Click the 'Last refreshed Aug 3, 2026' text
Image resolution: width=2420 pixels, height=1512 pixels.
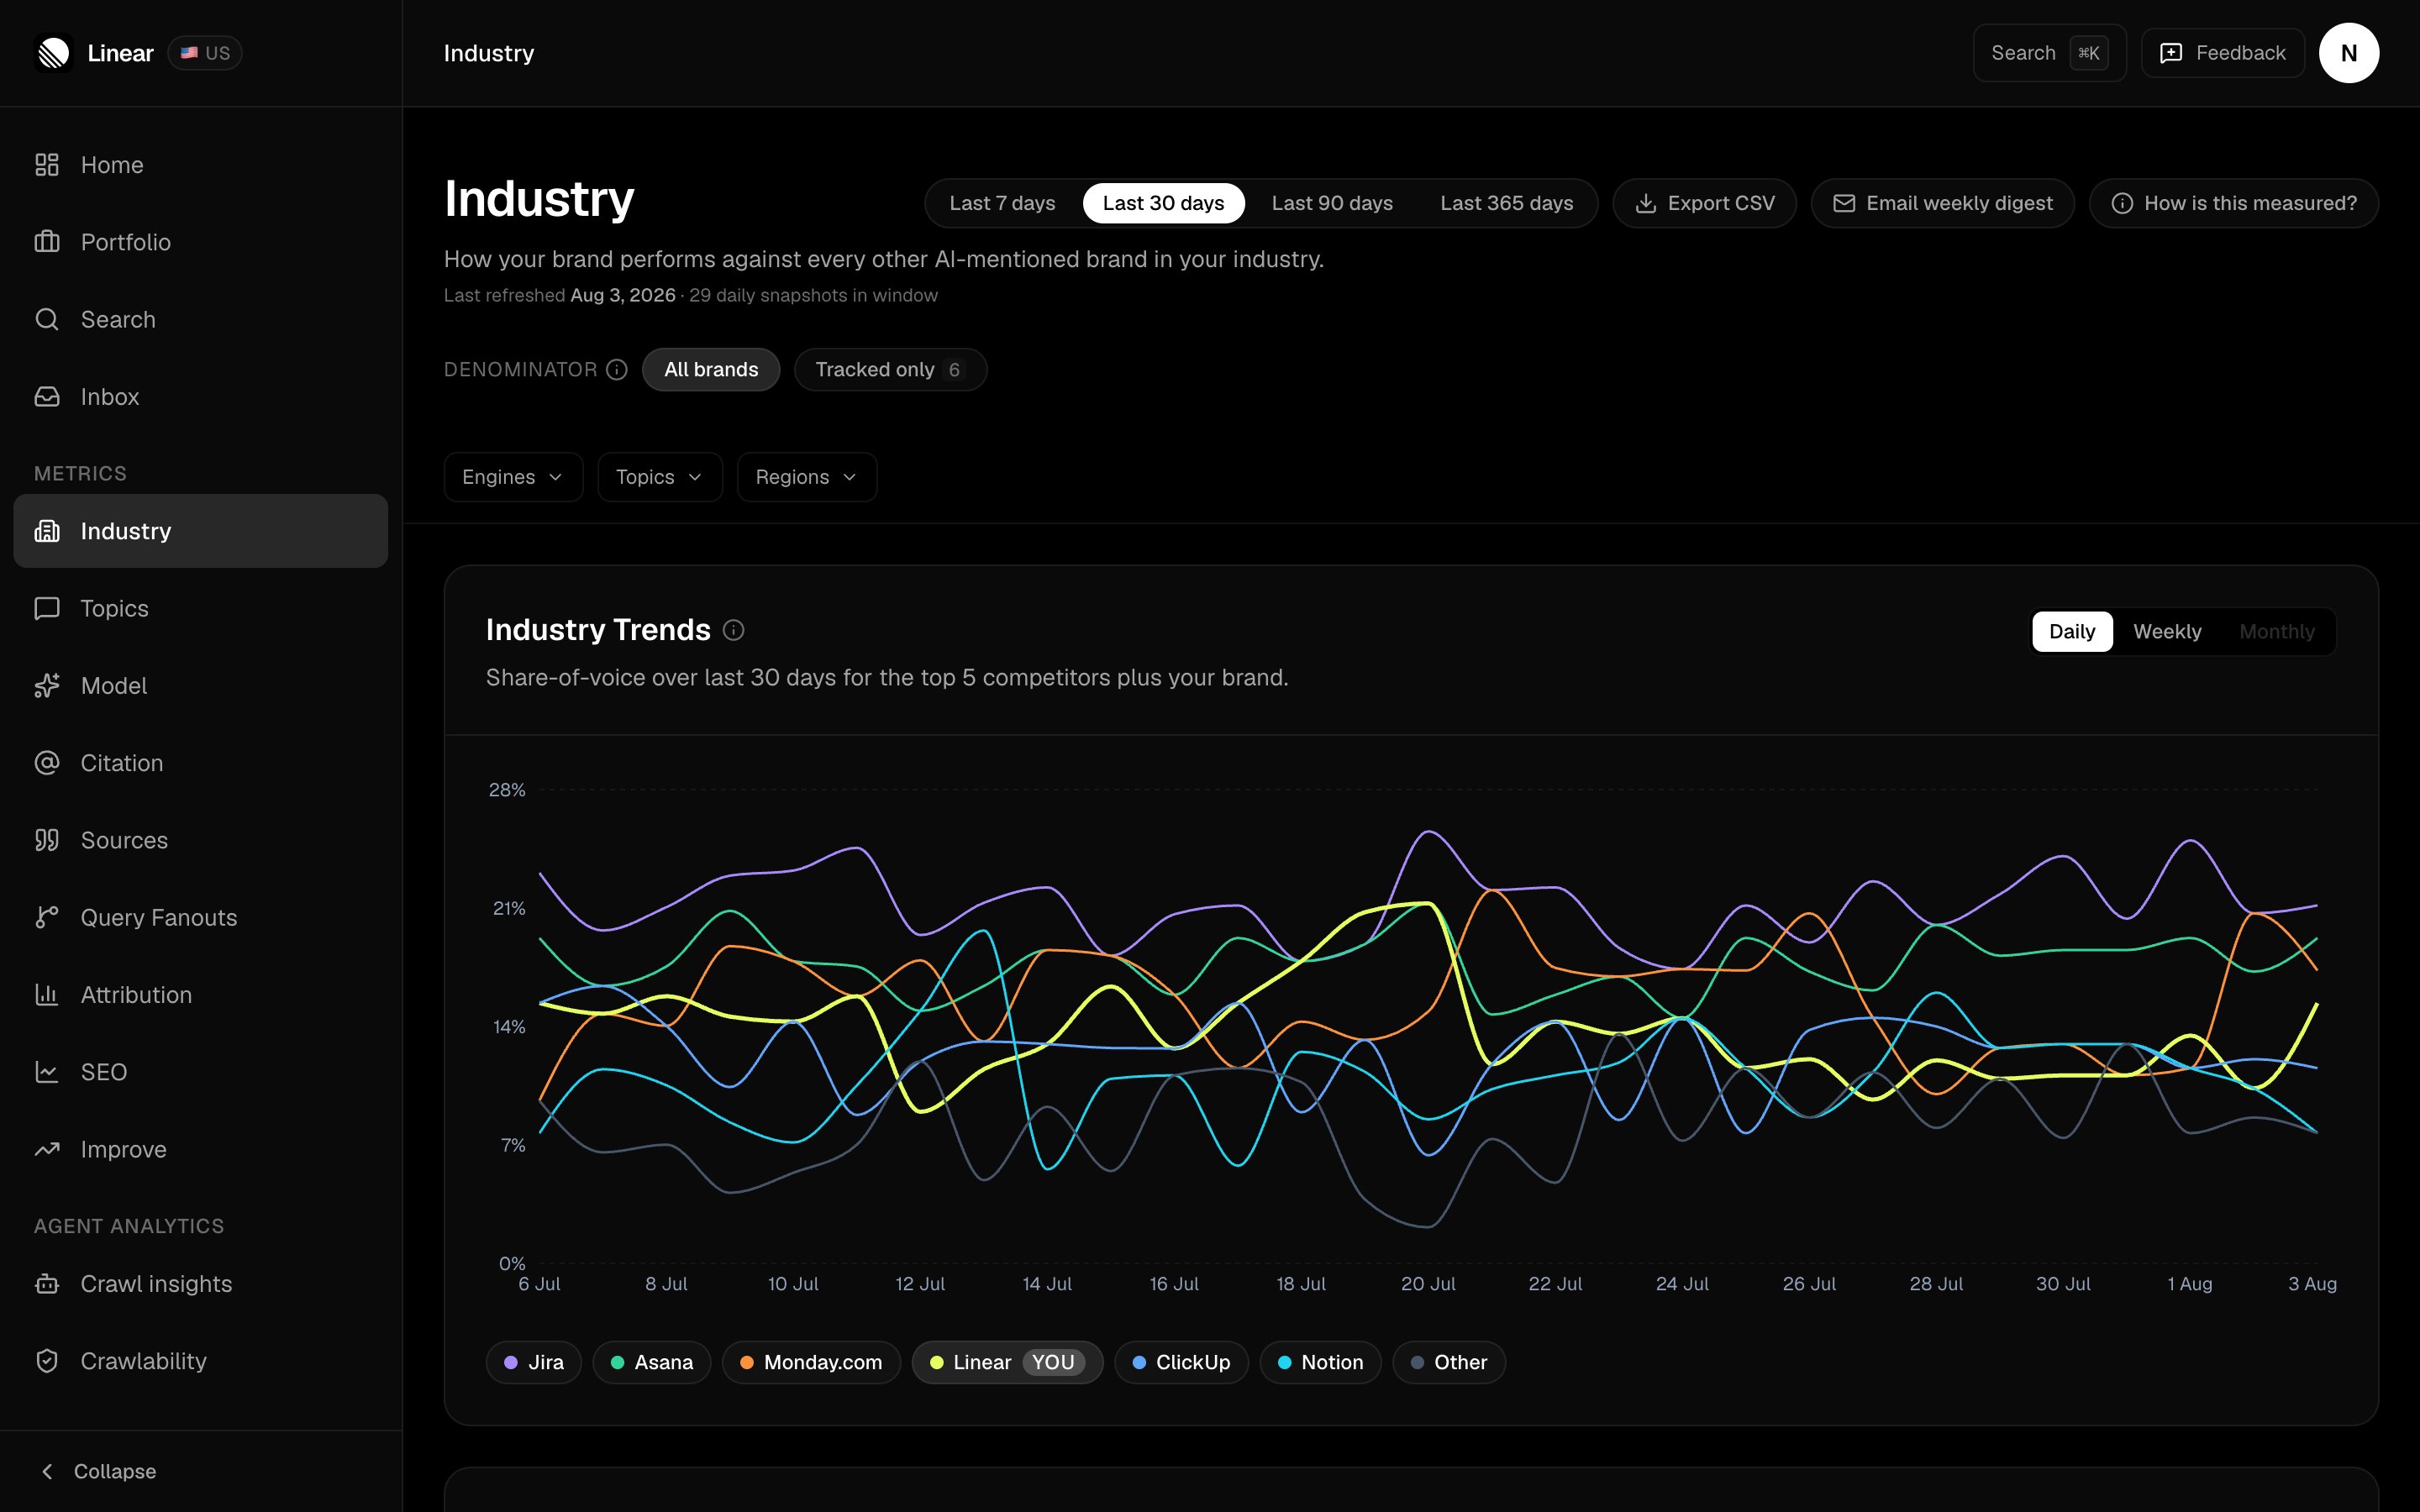560,296
